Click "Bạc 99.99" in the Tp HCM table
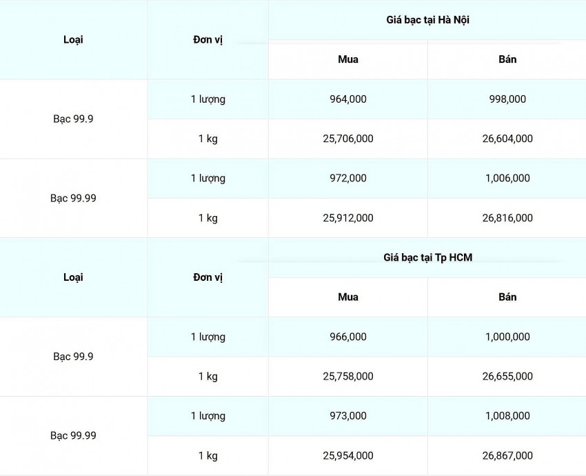The width and height of the screenshot is (586, 476). click(x=73, y=436)
